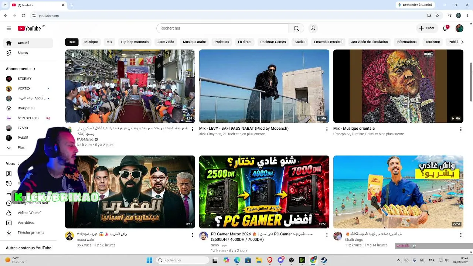Open the beIN SPORTS channel subscription

pos(28,118)
